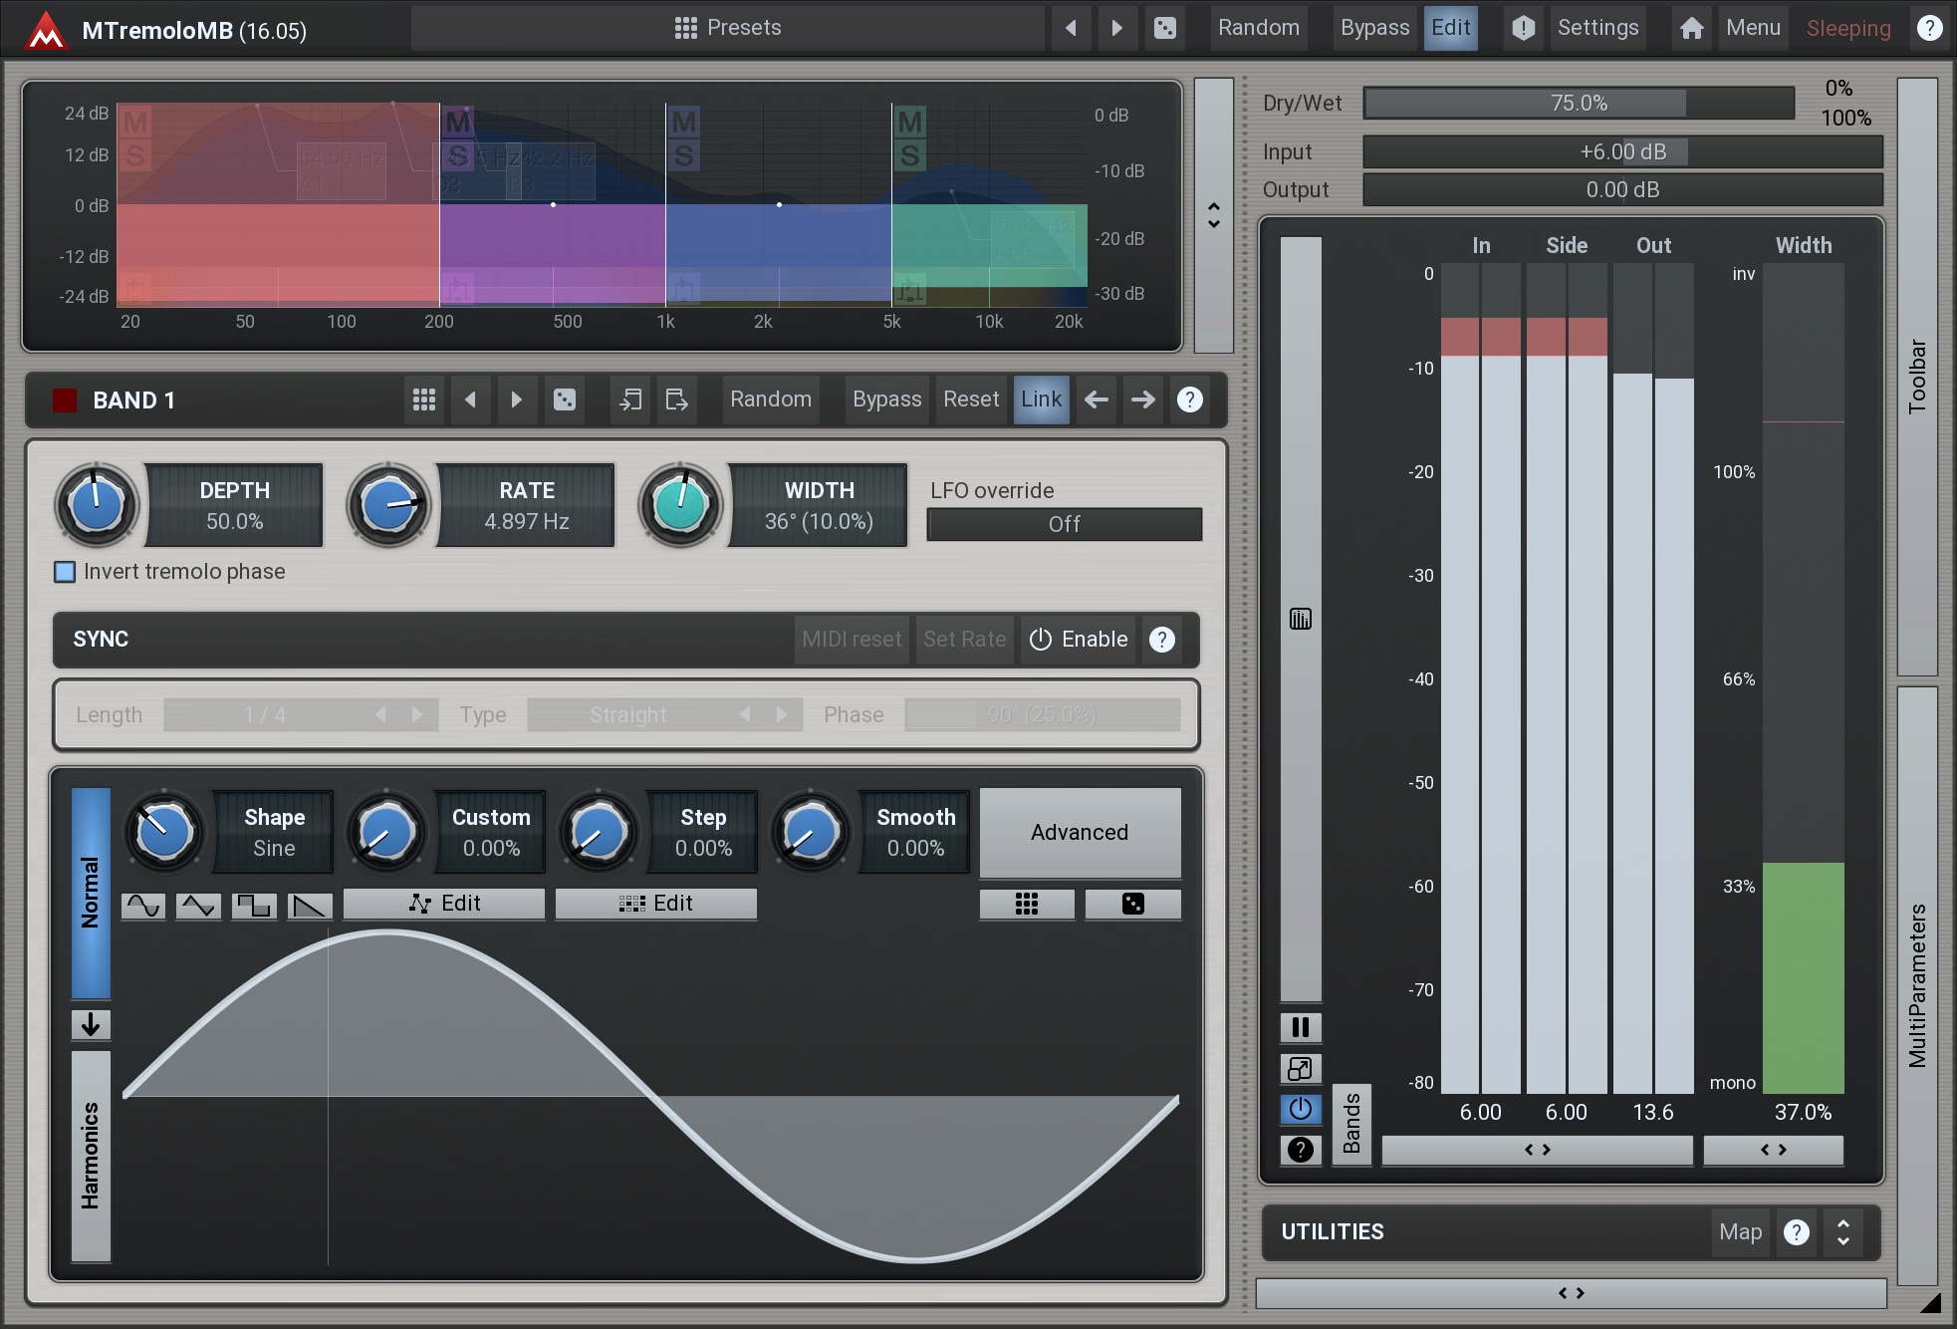1957x1329 pixels.
Task: Select triangle wave shape preset
Action: (x=198, y=905)
